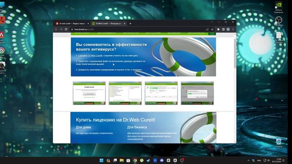Switch to the Yandex 'dr web cureit' tab
Image resolution: width=292 pixels, height=164 pixels.
coord(72,24)
